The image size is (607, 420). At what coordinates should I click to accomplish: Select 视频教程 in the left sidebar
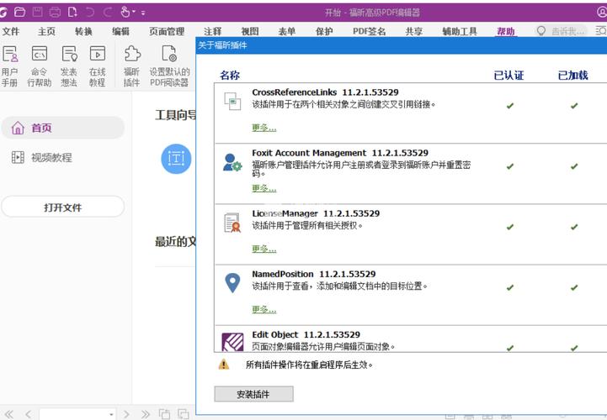click(51, 157)
